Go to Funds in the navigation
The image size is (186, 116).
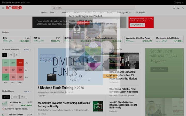[87, 12]
